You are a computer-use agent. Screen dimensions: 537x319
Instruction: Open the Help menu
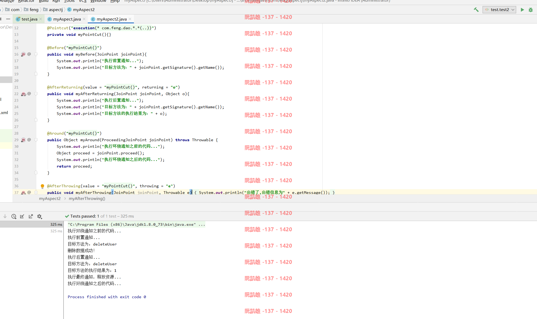(115, 1)
